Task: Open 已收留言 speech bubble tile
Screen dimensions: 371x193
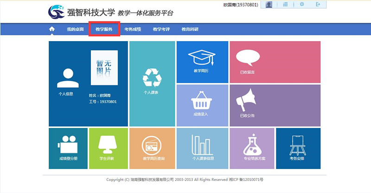Action: point(275,62)
